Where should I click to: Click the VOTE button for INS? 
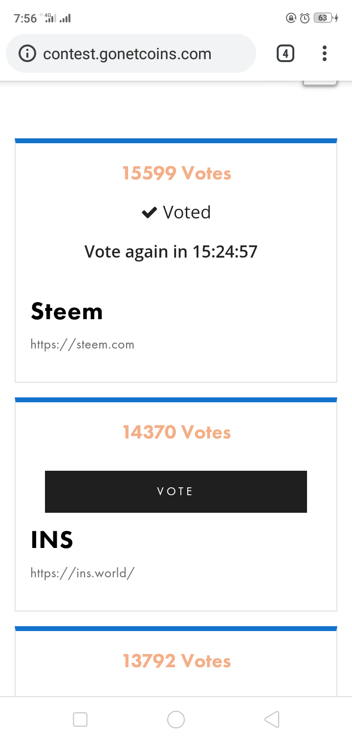point(176,492)
